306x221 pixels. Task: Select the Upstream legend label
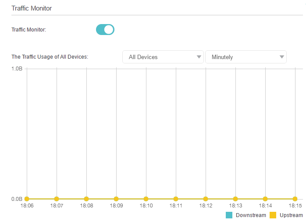(x=291, y=215)
